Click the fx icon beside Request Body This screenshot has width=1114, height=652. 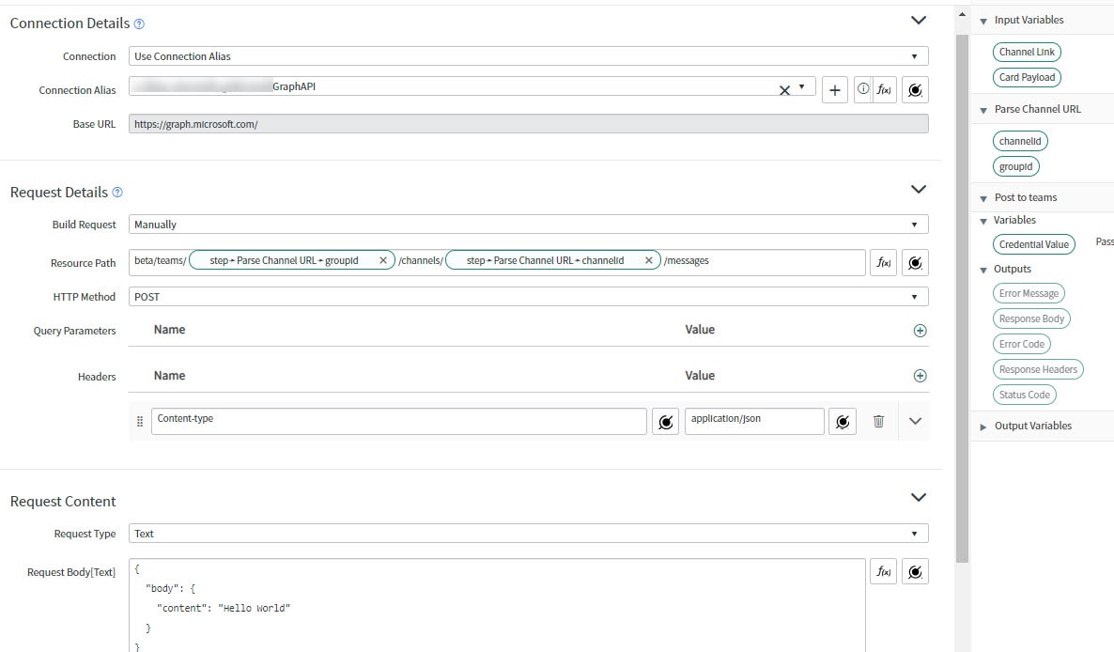(x=883, y=570)
